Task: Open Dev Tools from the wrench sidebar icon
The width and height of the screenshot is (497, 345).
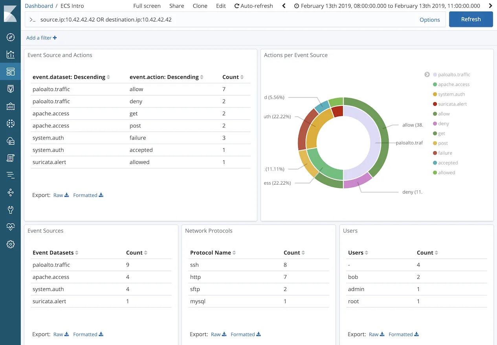Action: (11, 210)
